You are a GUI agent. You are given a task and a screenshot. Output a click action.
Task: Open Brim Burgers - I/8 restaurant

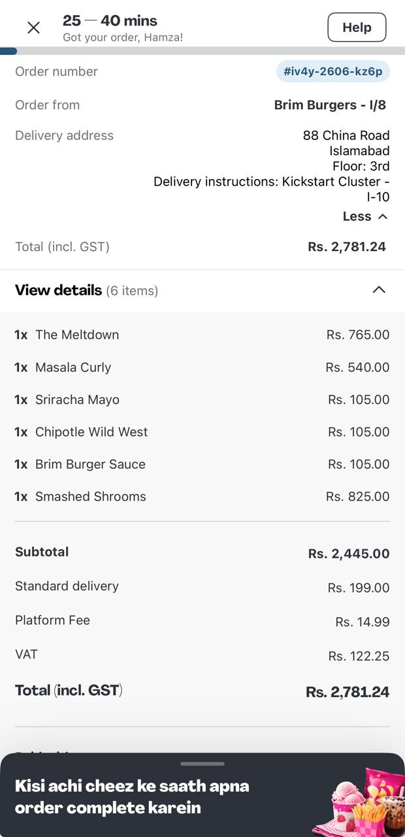point(330,105)
